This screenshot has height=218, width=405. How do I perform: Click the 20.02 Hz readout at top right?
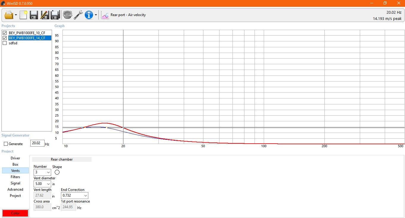point(394,12)
